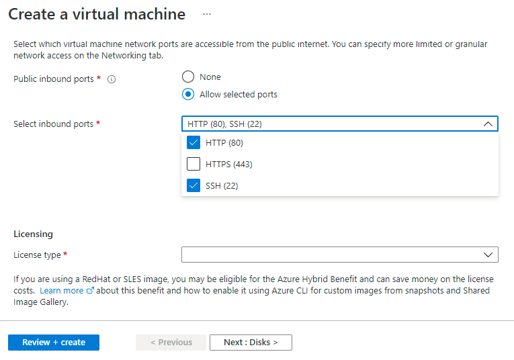The height and width of the screenshot is (360, 514).
Task: Open the License type dropdown field
Action: click(329, 255)
